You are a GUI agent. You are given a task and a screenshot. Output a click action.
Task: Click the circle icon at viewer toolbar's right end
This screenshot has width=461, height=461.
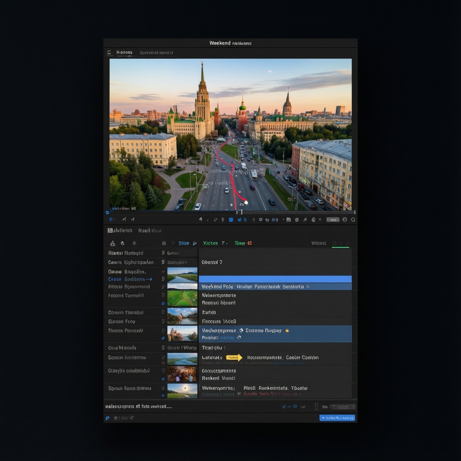pos(353,220)
